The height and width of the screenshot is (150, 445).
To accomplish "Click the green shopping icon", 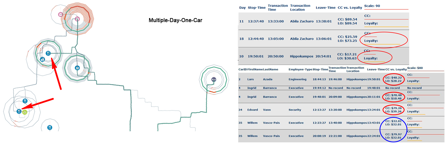I will (25, 112).
